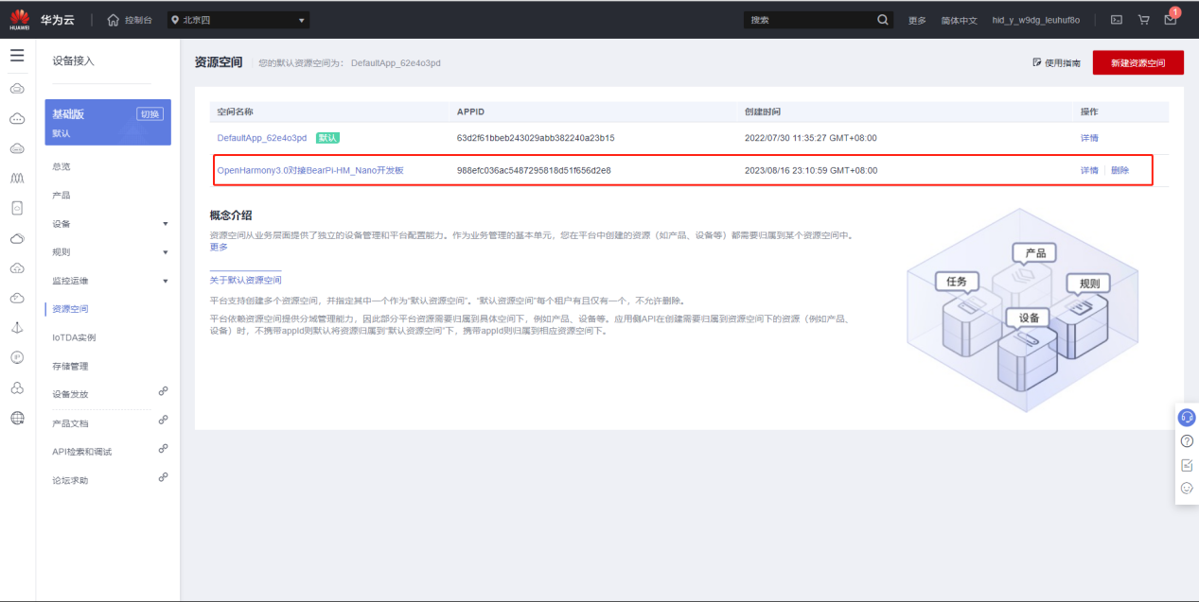Expand the 监控运维 submenu arrow
The image size is (1199, 602).
(166, 281)
